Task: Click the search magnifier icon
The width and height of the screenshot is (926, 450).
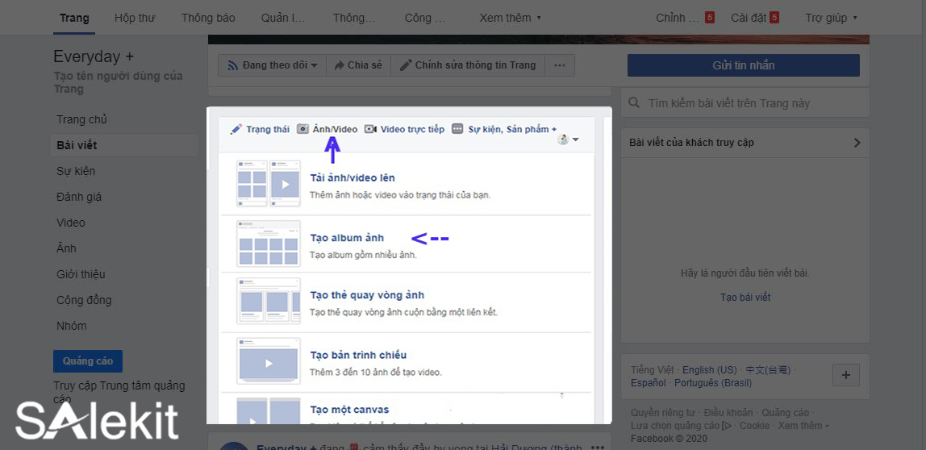Action: pos(634,102)
